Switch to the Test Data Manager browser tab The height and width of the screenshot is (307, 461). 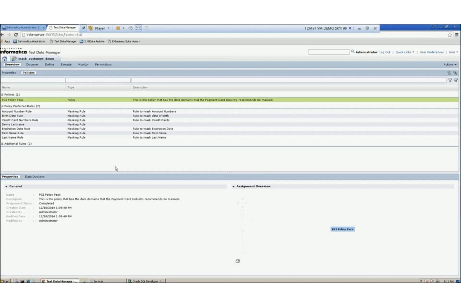63,28
